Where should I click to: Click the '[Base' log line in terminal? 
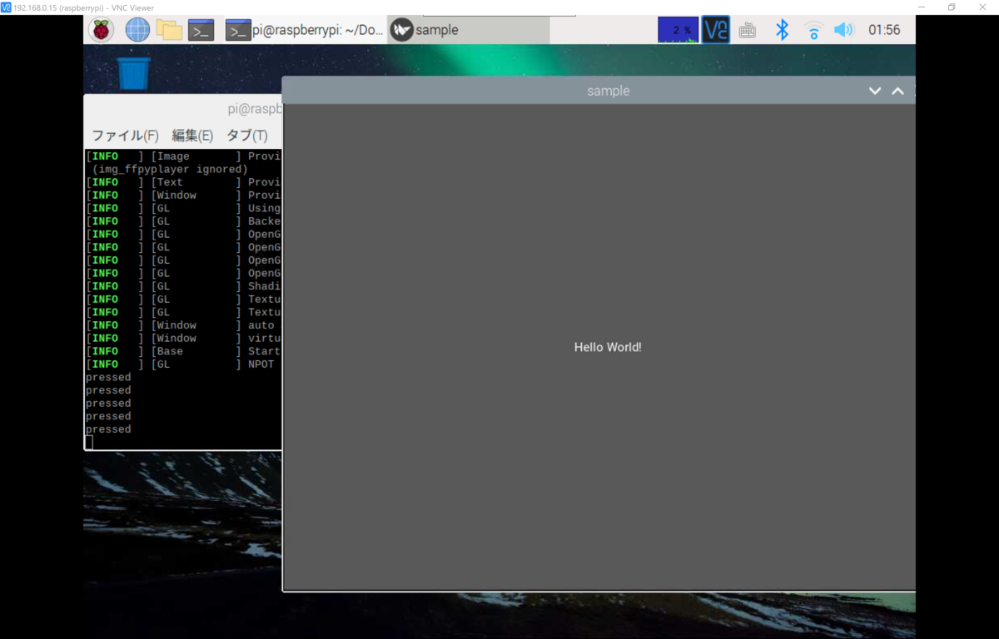pyautogui.click(x=183, y=351)
